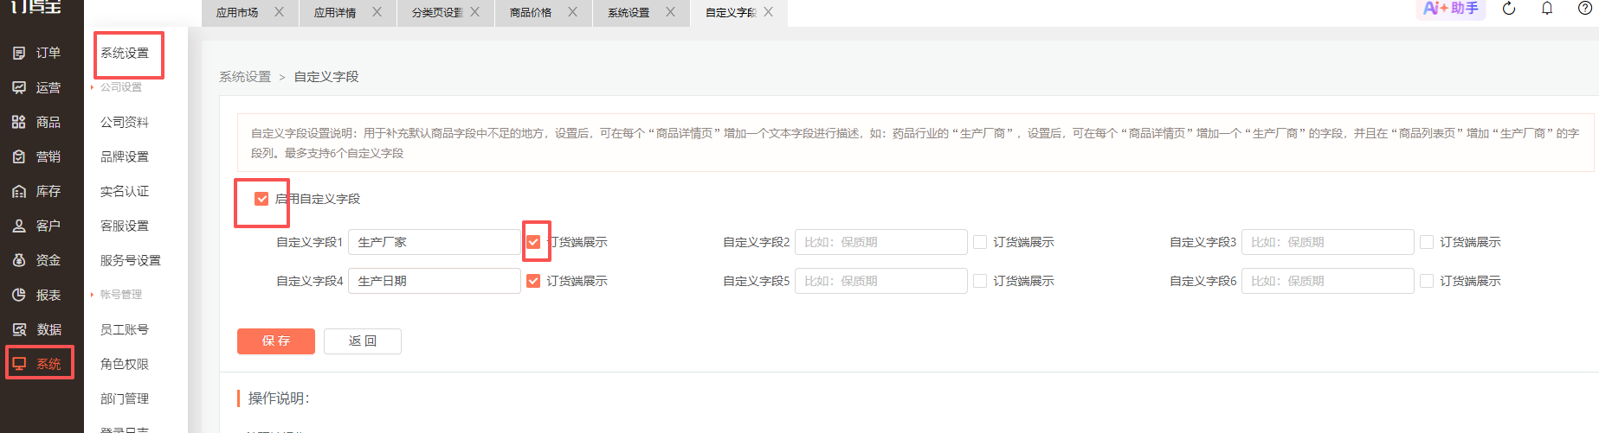Open 品牌设置 menu item
The width and height of the screenshot is (1599, 433).
tap(125, 156)
